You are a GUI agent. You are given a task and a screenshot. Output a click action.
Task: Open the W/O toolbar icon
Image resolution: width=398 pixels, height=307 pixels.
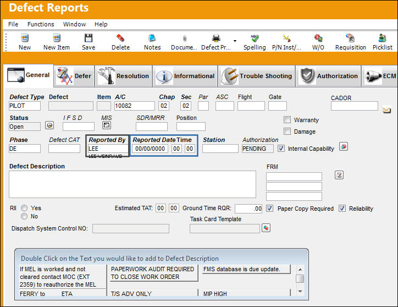coord(318,38)
